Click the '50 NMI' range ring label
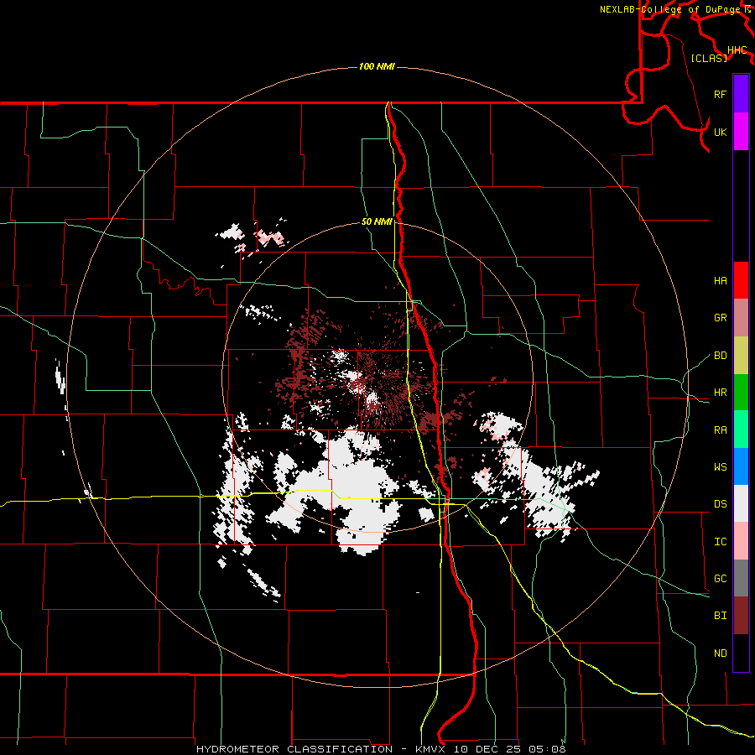755x755 pixels. [x=377, y=222]
